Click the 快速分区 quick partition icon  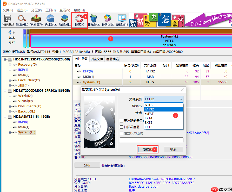(x=50, y=20)
